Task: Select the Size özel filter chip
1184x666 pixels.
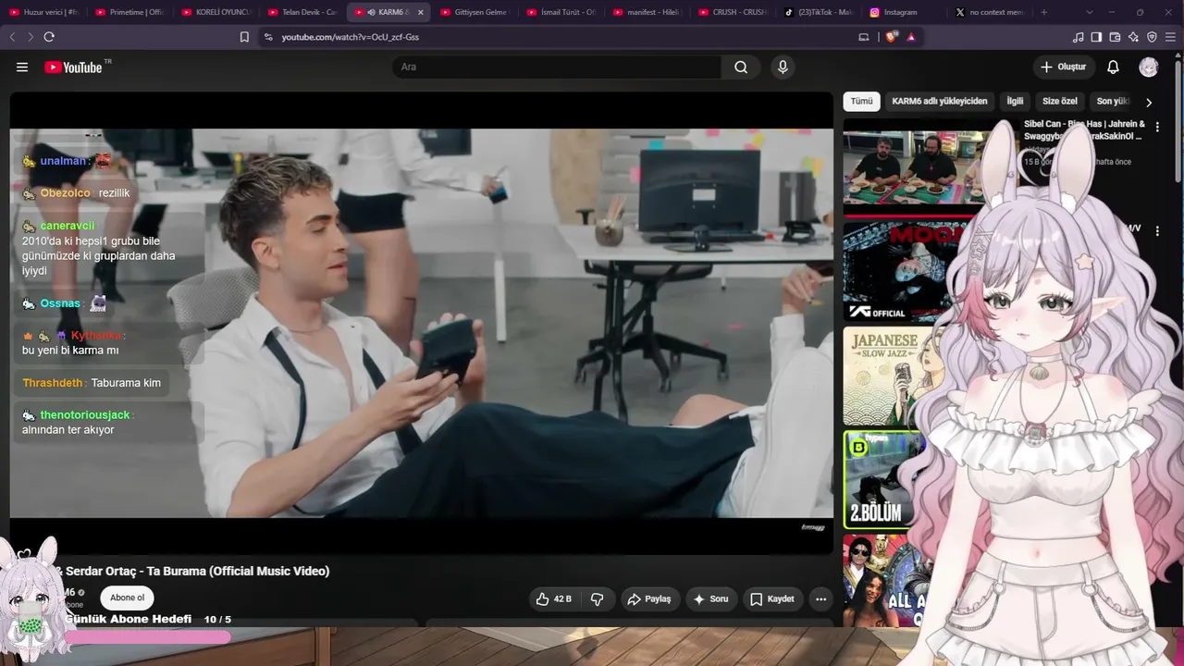Action: 1060,102
